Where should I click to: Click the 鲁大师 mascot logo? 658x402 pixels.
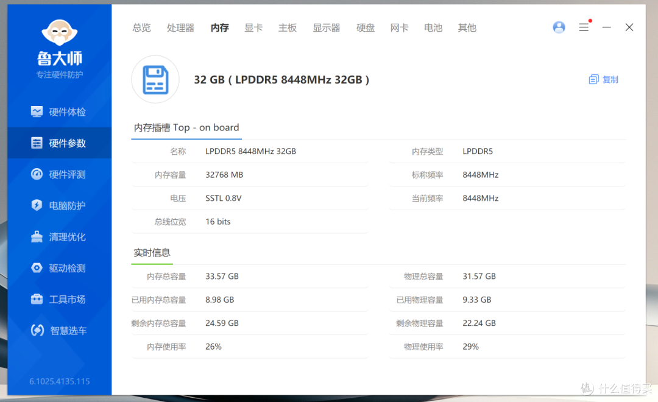60,32
